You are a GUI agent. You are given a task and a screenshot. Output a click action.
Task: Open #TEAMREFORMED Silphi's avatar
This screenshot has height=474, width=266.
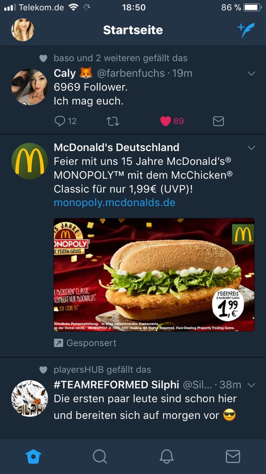point(30,399)
